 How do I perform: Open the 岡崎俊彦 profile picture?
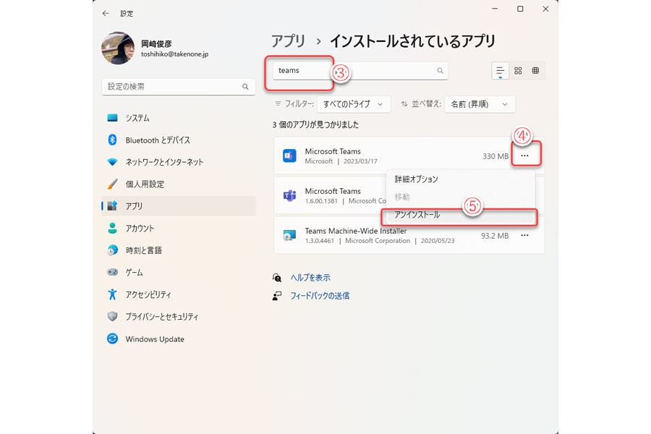point(118,48)
